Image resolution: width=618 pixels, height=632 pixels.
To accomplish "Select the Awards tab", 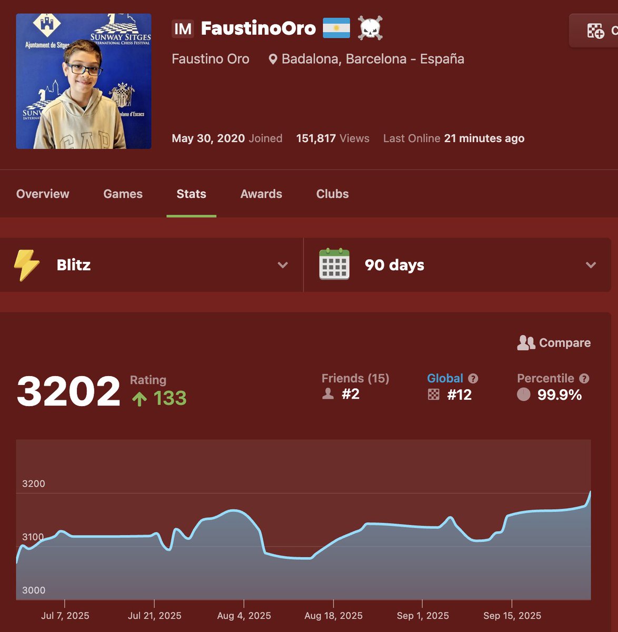I will (x=261, y=194).
